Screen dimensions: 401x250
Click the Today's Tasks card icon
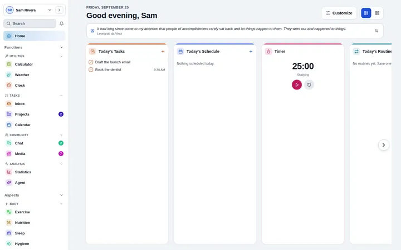point(92,52)
